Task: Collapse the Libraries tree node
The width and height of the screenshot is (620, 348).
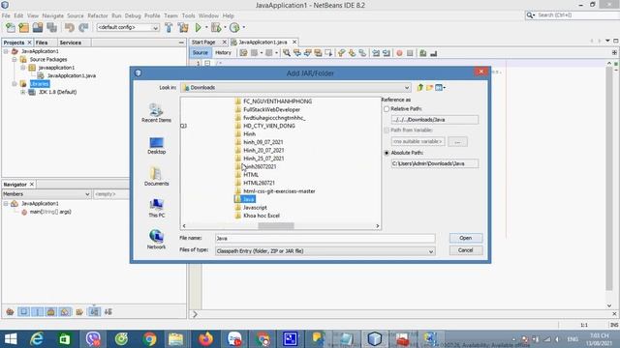Action: [x=15, y=84]
